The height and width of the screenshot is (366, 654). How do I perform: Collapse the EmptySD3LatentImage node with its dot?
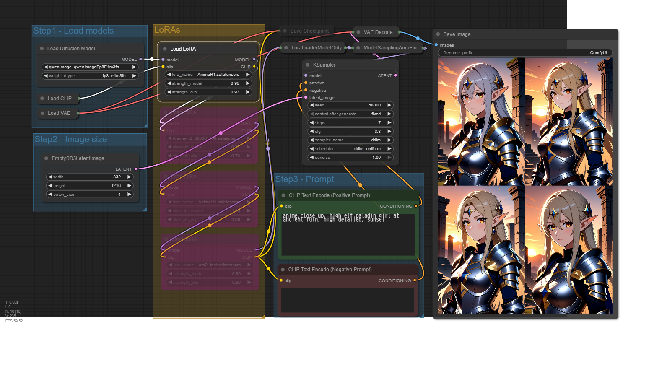(46, 158)
